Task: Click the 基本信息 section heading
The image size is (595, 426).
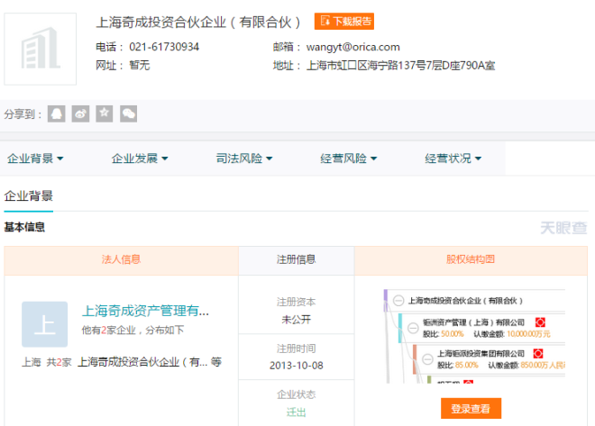Action: 24,227
